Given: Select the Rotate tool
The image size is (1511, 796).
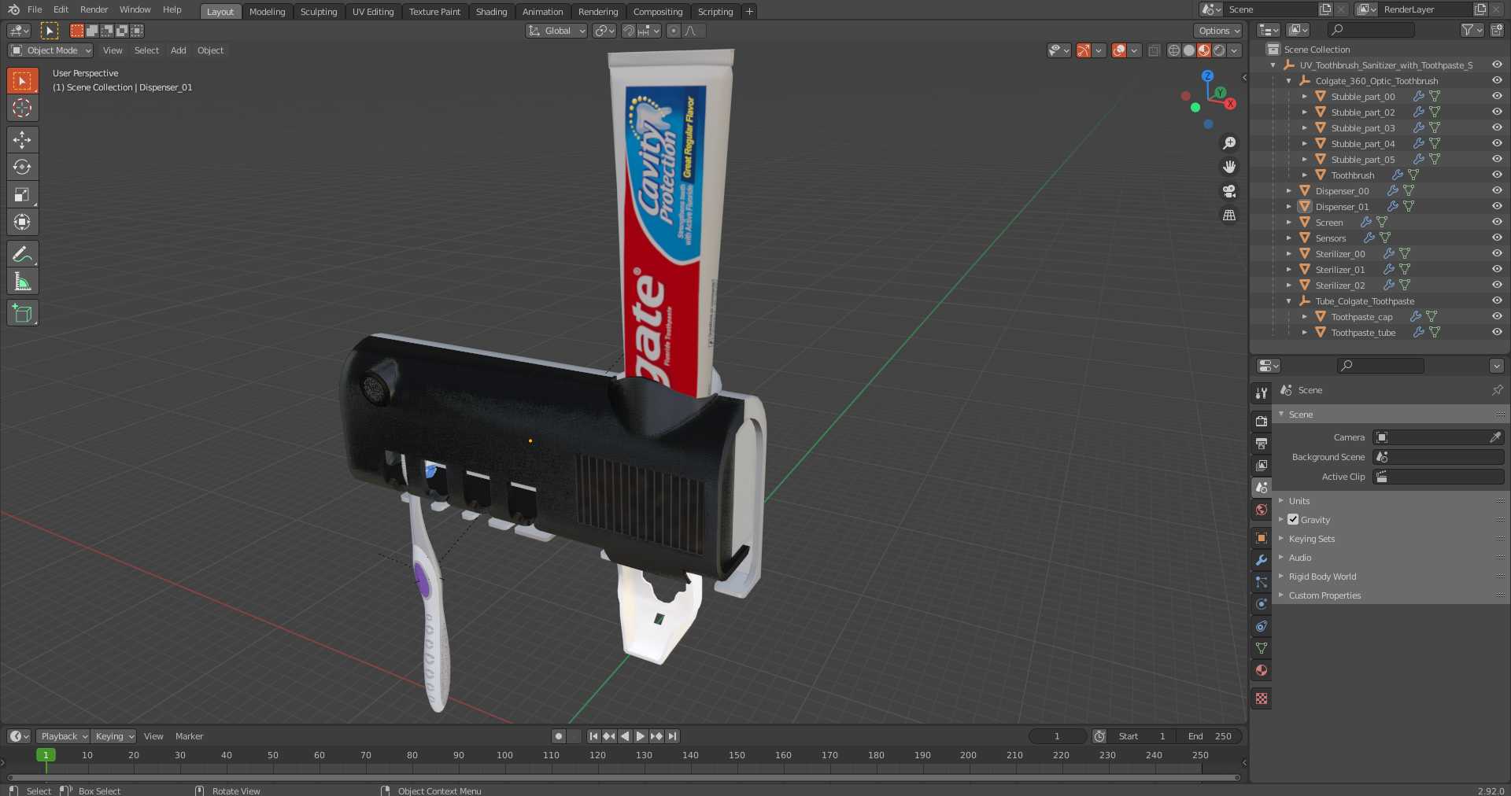Looking at the screenshot, I should 22,167.
